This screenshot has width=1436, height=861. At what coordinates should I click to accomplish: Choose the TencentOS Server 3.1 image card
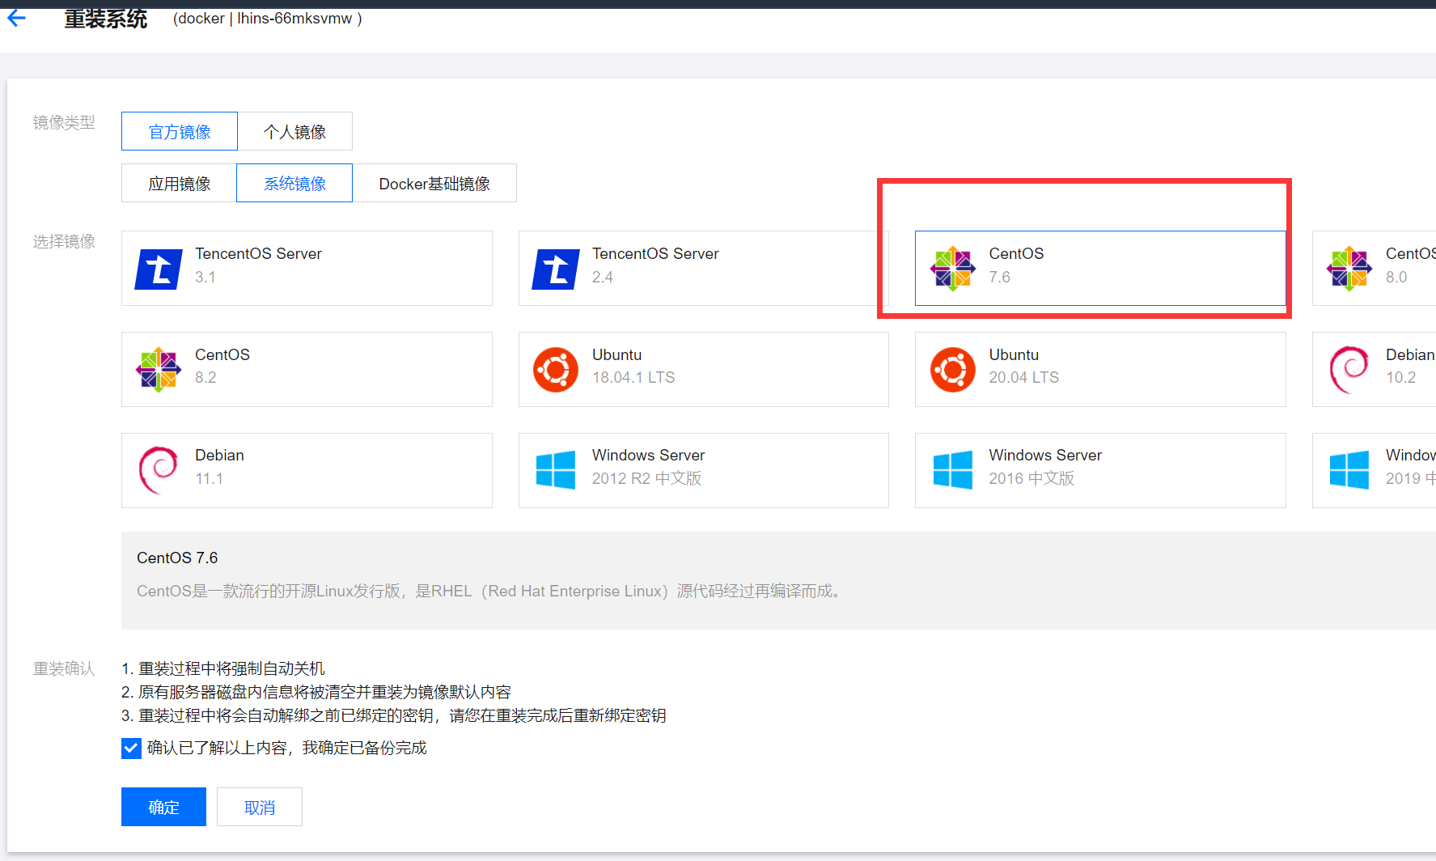coord(307,268)
